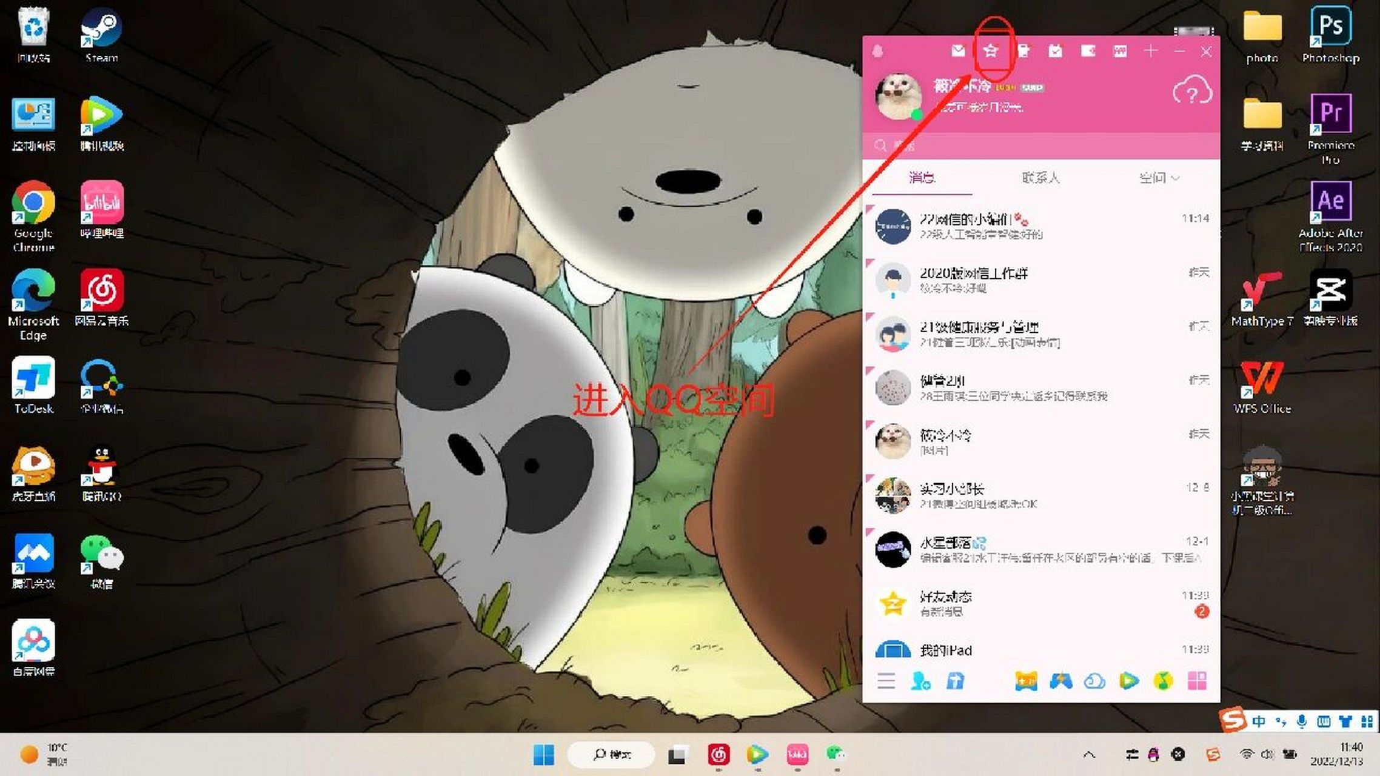Click green online status dot on avatar
The height and width of the screenshot is (776, 1380).
pyautogui.click(x=916, y=115)
